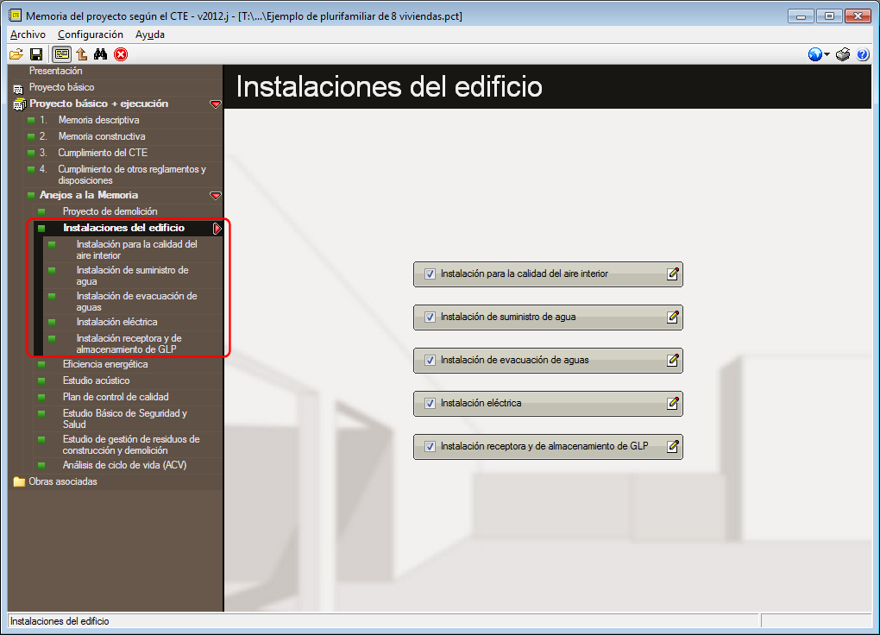
Task: Uncheck Instalación de evacuación de aguas checkbox
Action: coord(430,361)
